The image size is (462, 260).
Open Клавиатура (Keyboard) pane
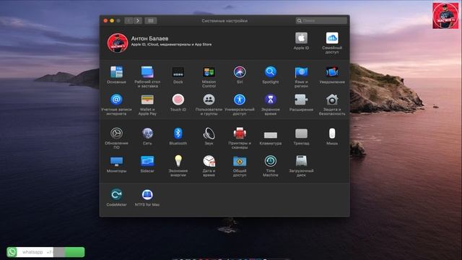271,135
